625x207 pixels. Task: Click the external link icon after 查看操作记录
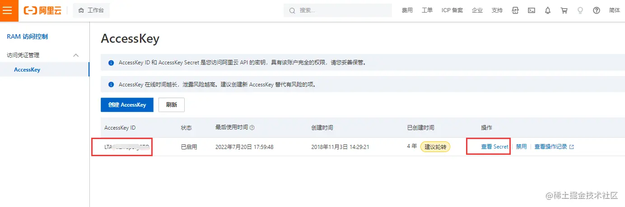pos(572,147)
